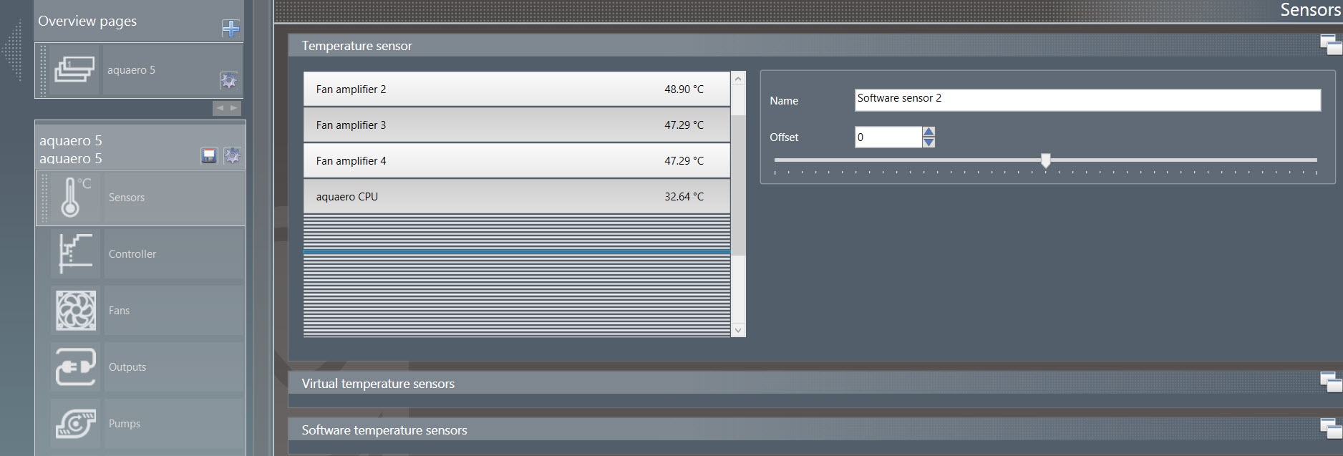Expand Software temperature sensors section icon
This screenshot has height=456, width=1343.
(1331, 428)
